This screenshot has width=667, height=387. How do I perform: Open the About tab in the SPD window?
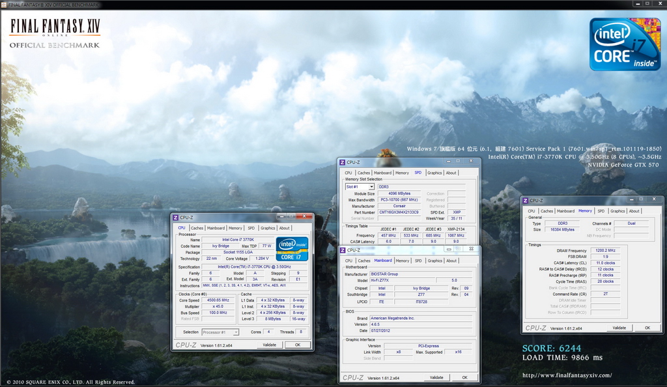451,173
